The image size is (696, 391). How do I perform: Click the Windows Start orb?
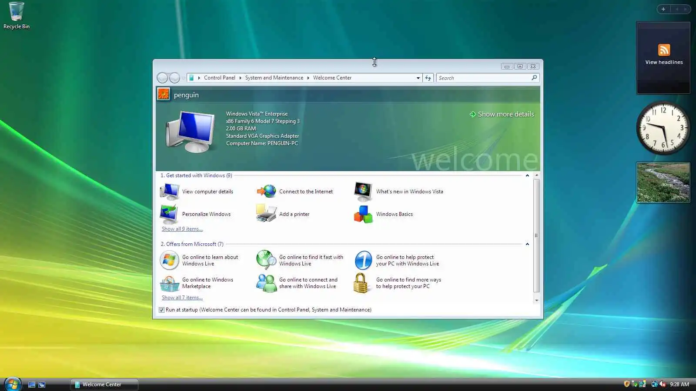click(13, 384)
